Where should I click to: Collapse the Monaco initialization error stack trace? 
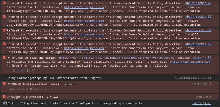[x=9, y=84]
